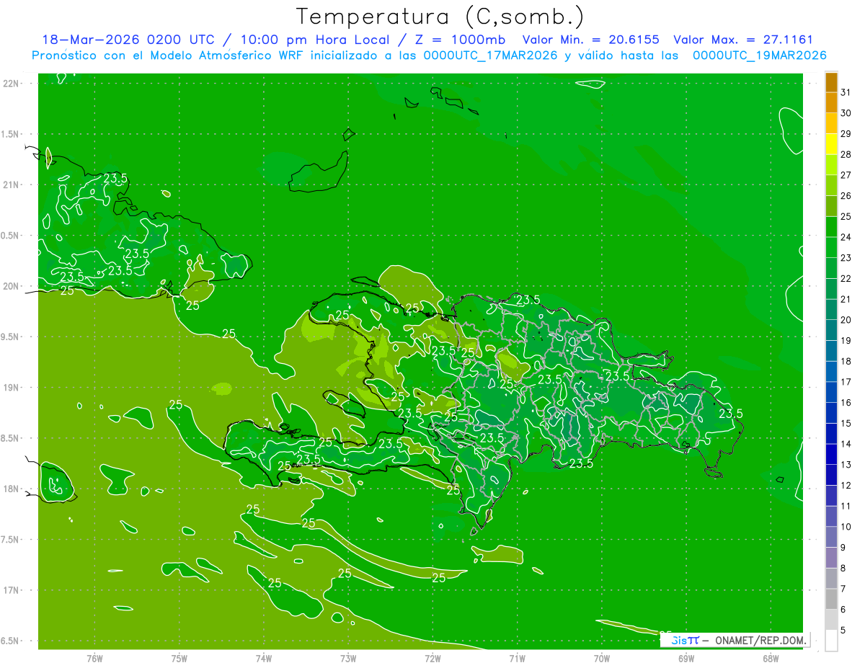Image resolution: width=865 pixels, height=668 pixels.
Task: Click the '72W' longitude axis label
Action: pyautogui.click(x=432, y=658)
